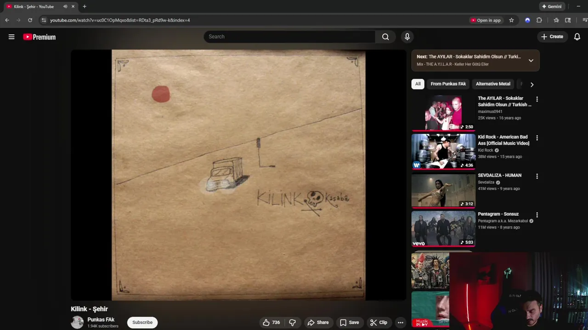Click the Kilink album art video player
The height and width of the screenshot is (330, 588).
click(238, 175)
